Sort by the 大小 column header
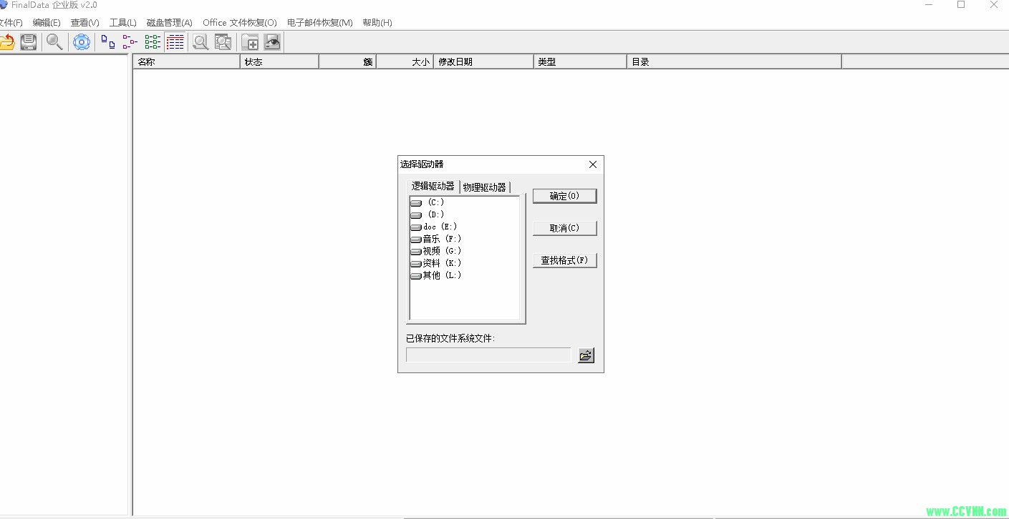The image size is (1009, 519). (405, 62)
